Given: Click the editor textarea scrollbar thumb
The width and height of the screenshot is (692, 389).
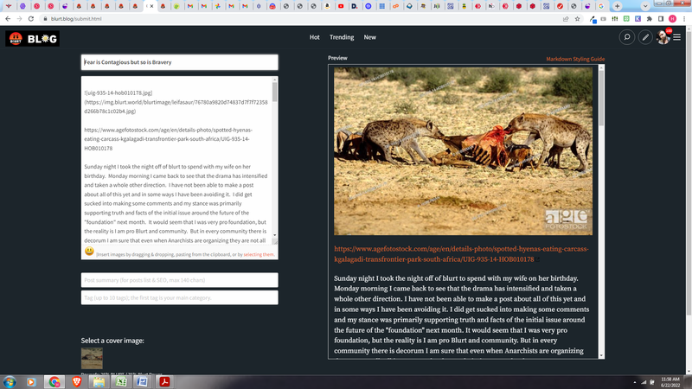Looking at the screenshot, I should coord(275,92).
